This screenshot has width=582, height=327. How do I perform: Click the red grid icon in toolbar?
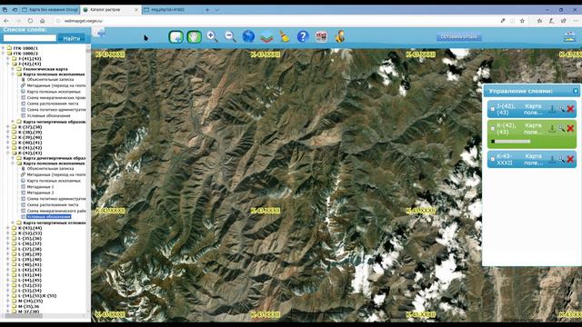[x=321, y=36]
